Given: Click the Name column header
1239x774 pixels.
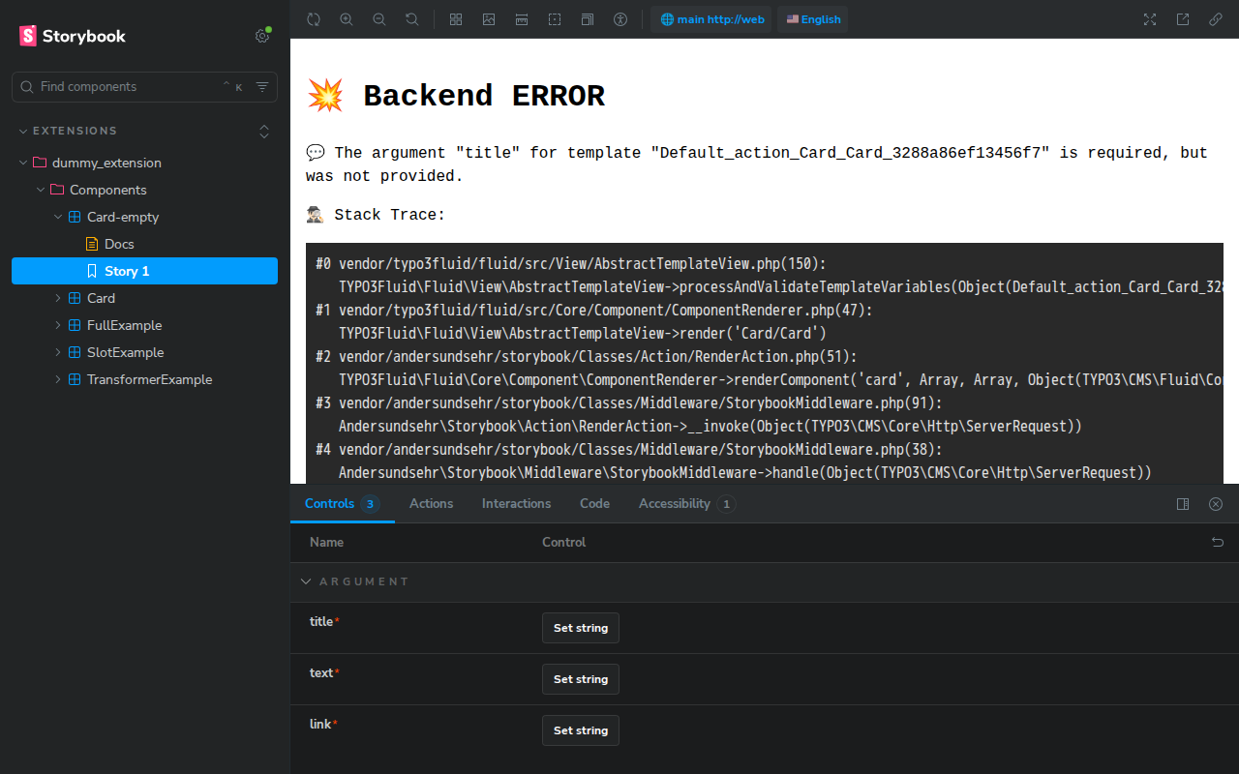Looking at the screenshot, I should (326, 542).
